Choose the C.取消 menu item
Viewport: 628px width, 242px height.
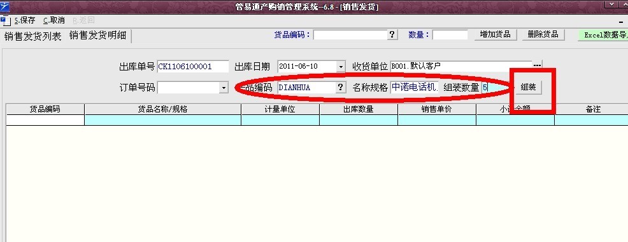coord(54,20)
